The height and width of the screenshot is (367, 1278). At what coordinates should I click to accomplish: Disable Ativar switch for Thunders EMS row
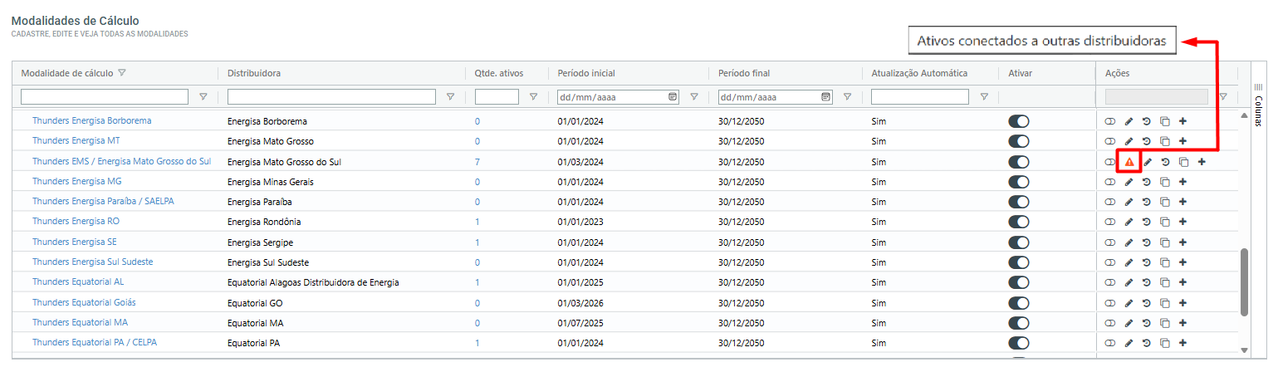point(1019,162)
